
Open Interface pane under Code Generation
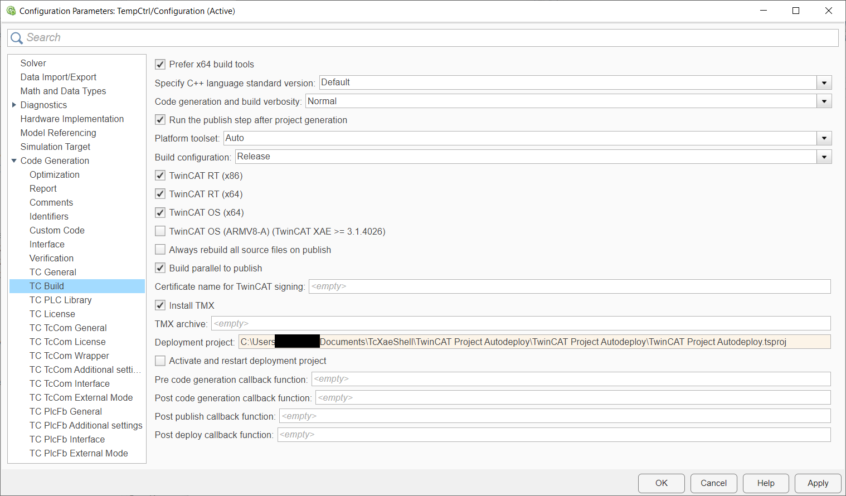[47, 244]
